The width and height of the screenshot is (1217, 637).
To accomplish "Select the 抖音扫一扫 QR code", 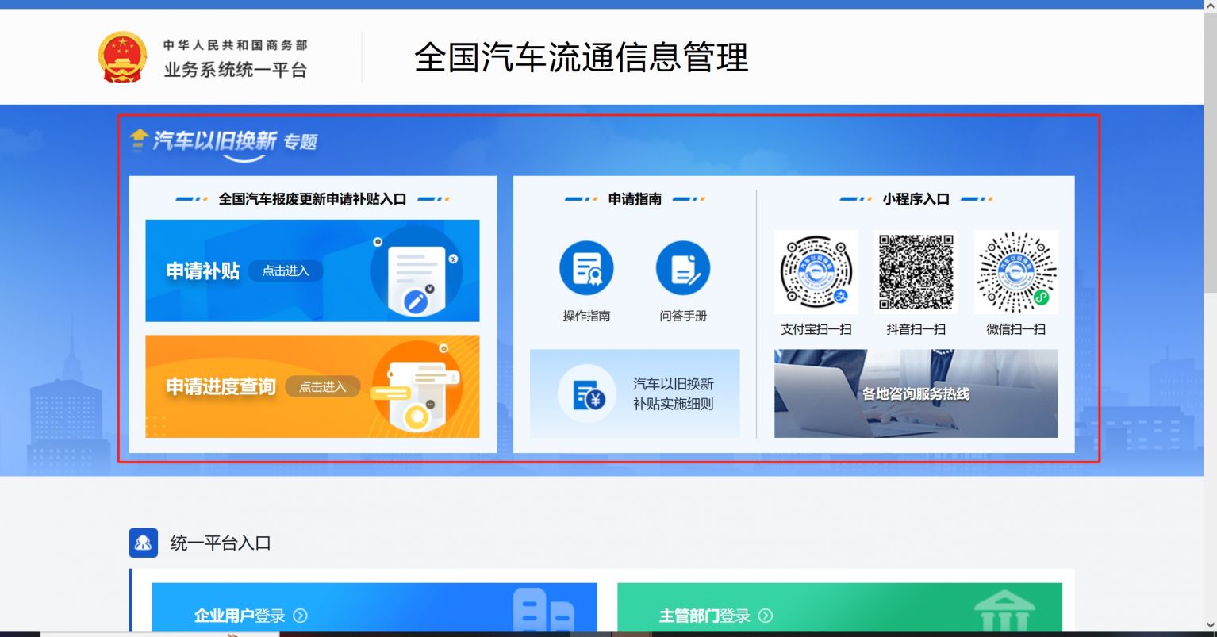I will tap(916, 272).
